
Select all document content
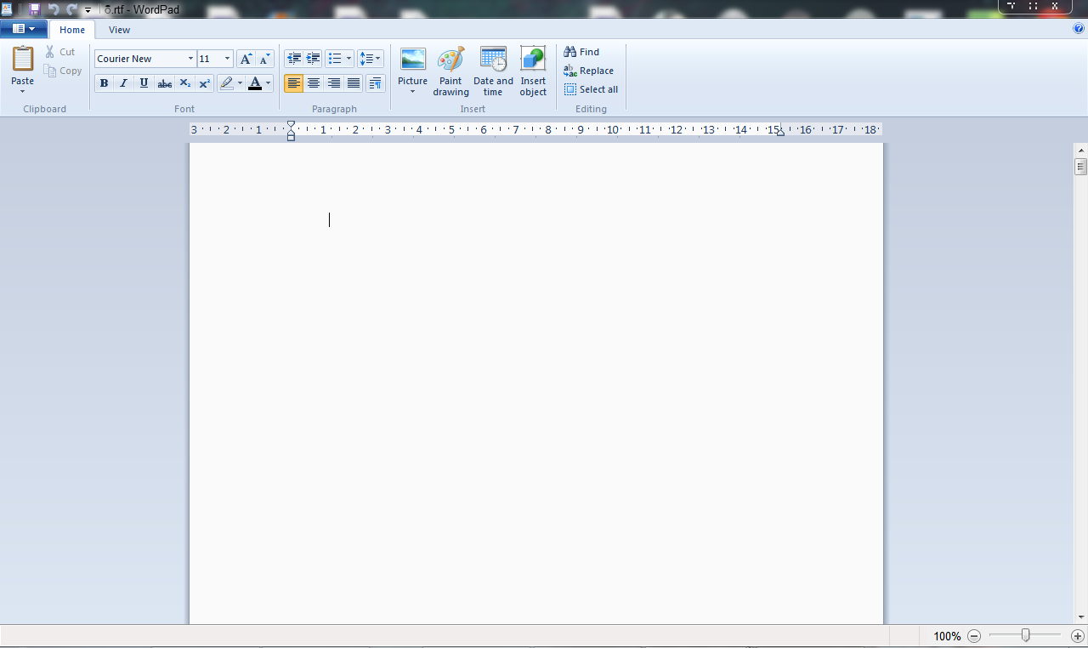pyautogui.click(x=592, y=89)
